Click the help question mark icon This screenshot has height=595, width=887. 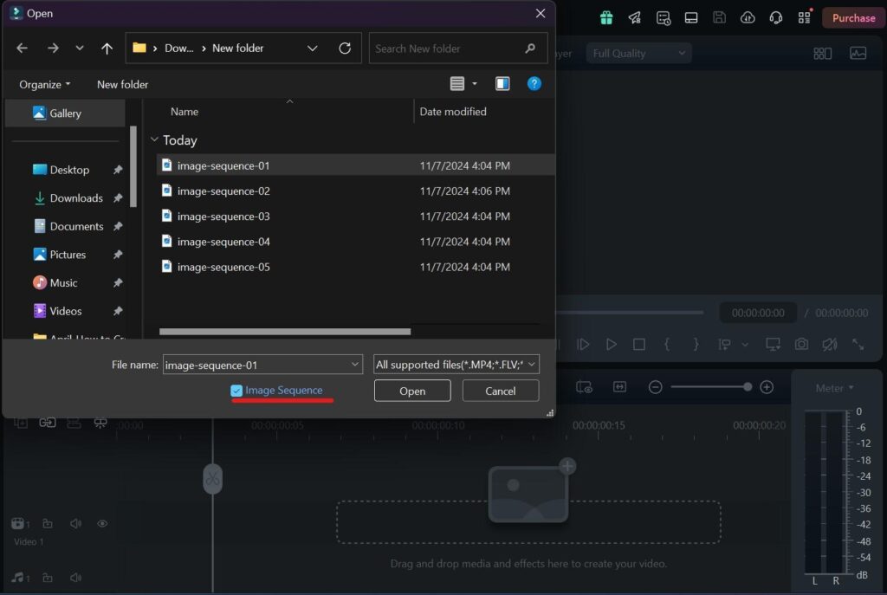tap(534, 84)
